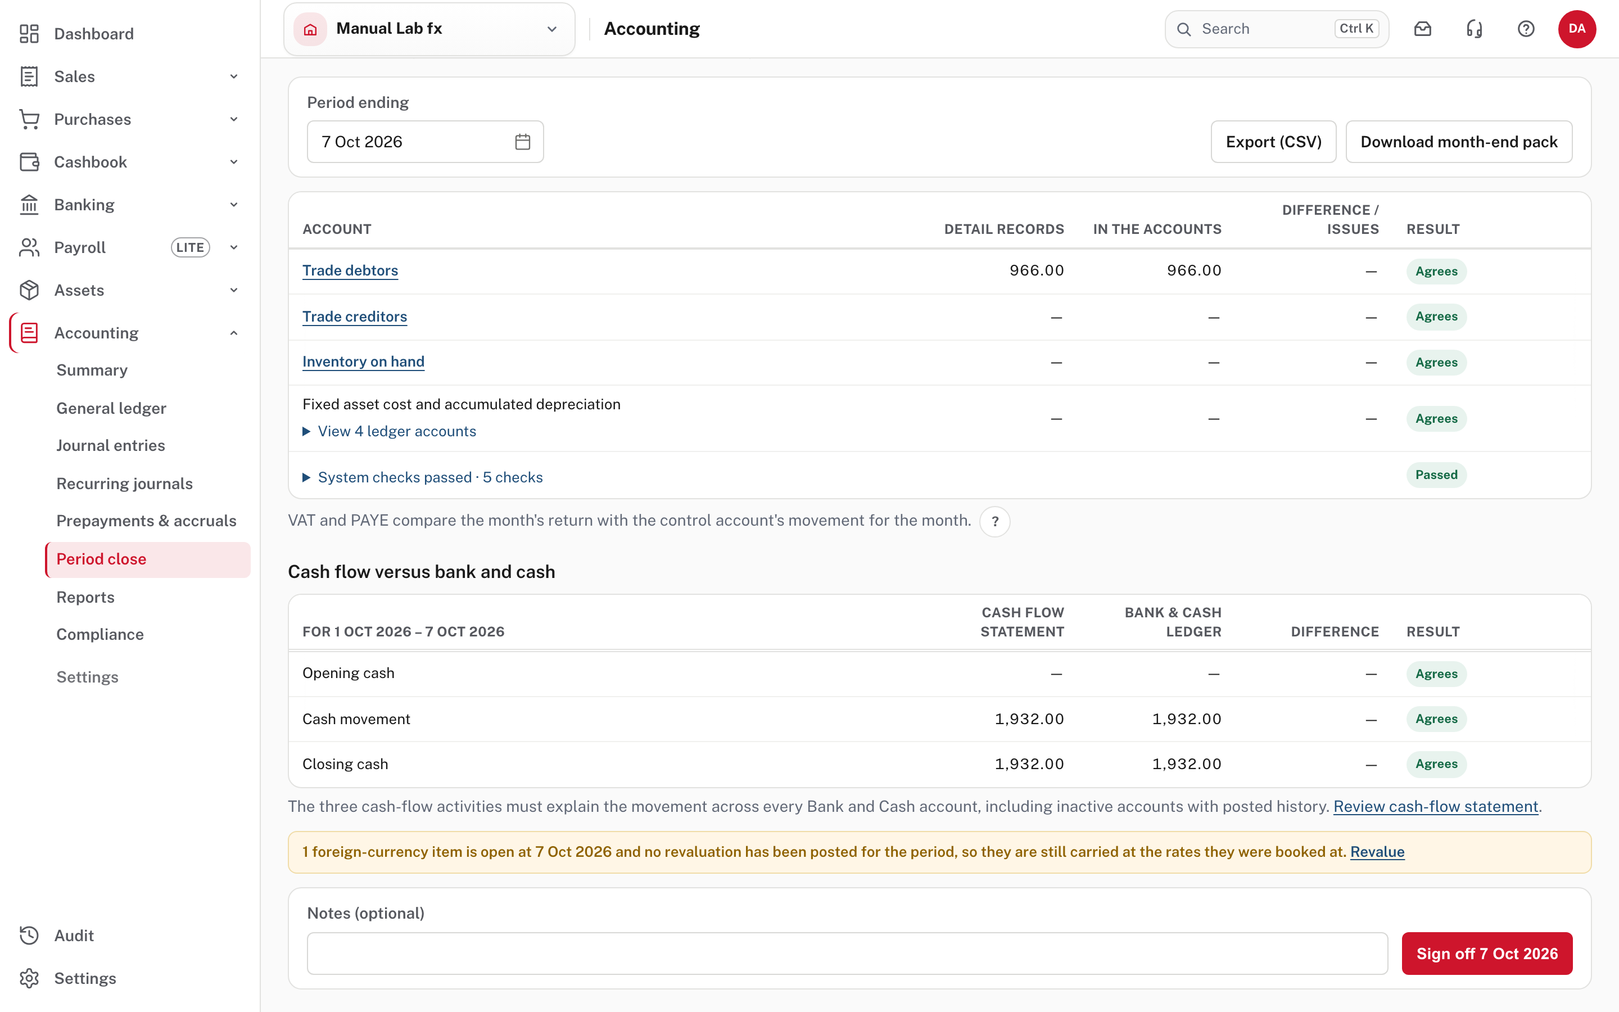Expand the Banking menu chevron
Screen dimensions: 1619x1012
[233, 205]
